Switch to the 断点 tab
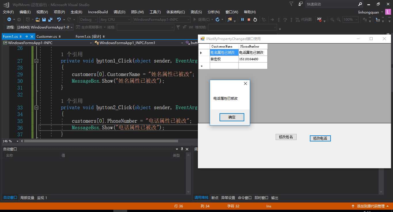 coord(215,198)
